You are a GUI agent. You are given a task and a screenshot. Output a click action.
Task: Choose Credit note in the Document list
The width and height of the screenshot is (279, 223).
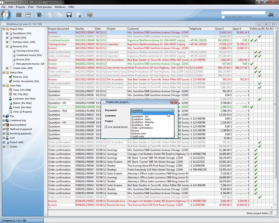click(137, 136)
